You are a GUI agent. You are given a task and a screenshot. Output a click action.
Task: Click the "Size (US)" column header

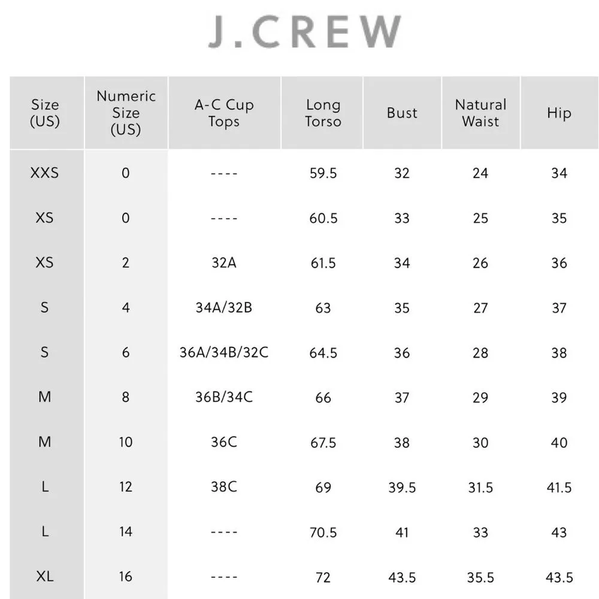[x=45, y=113]
